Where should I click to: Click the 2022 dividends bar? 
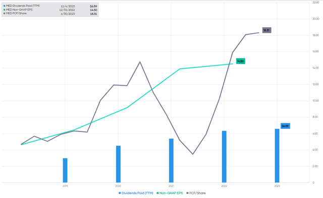click(x=224, y=157)
